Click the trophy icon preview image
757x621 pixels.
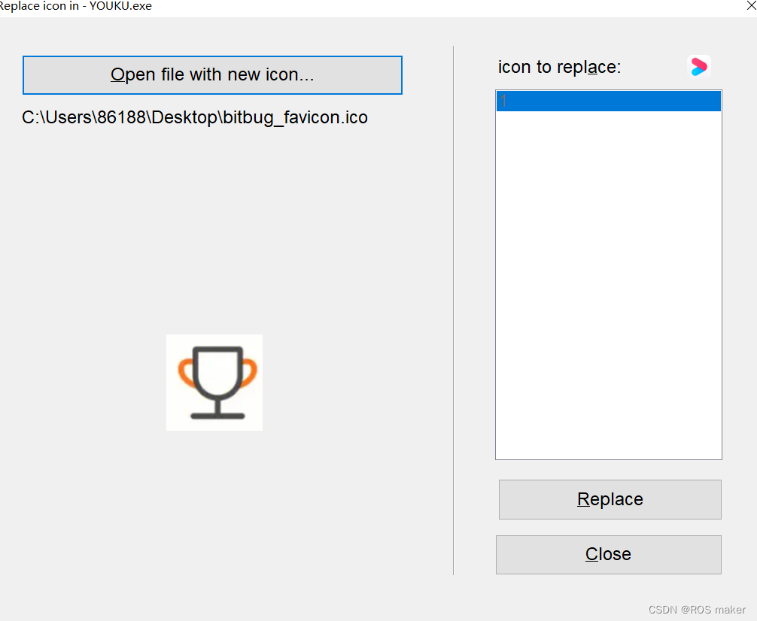pos(214,383)
